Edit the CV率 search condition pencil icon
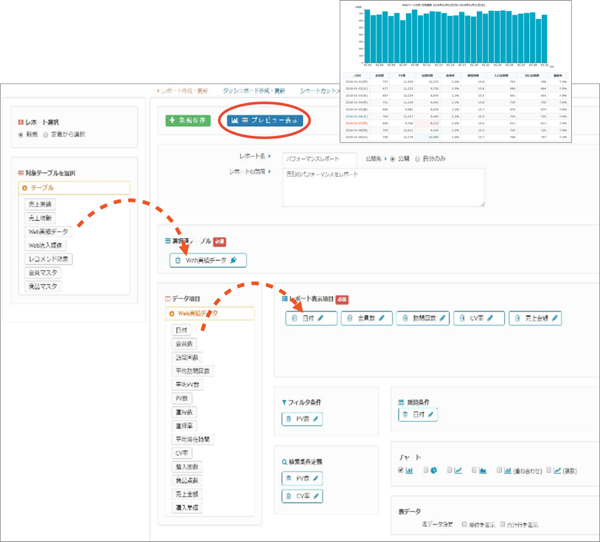Screen dimensions: 600x542 (314, 496)
